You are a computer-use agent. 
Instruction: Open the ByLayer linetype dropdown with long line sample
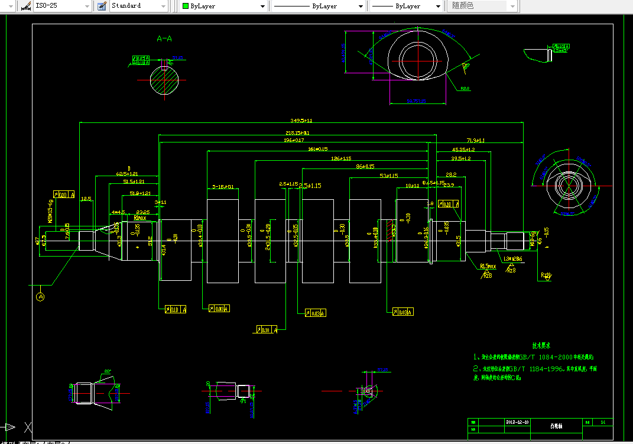point(361,6)
